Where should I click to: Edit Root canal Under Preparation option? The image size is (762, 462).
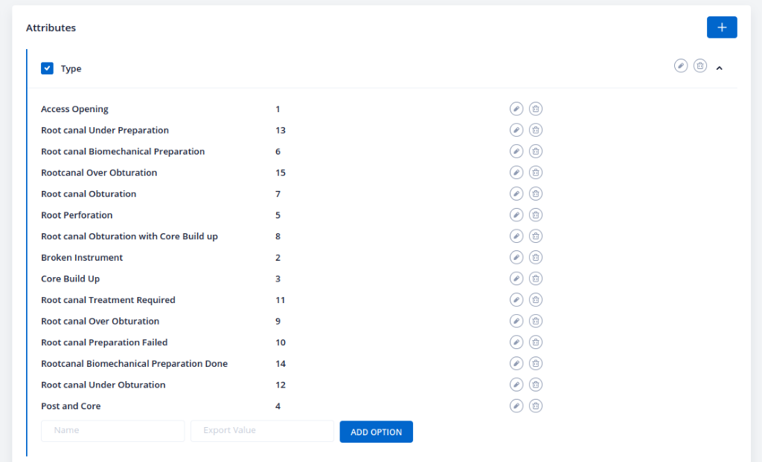516,130
